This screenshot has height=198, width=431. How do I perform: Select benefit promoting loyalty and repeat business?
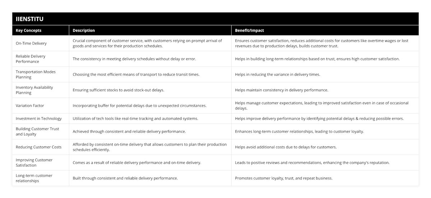(x=284, y=178)
